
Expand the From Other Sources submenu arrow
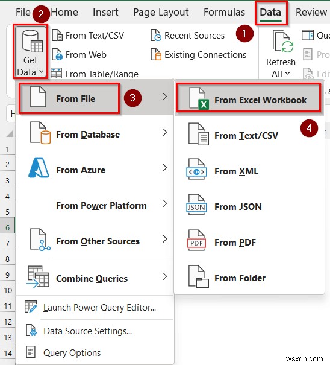[165, 239]
